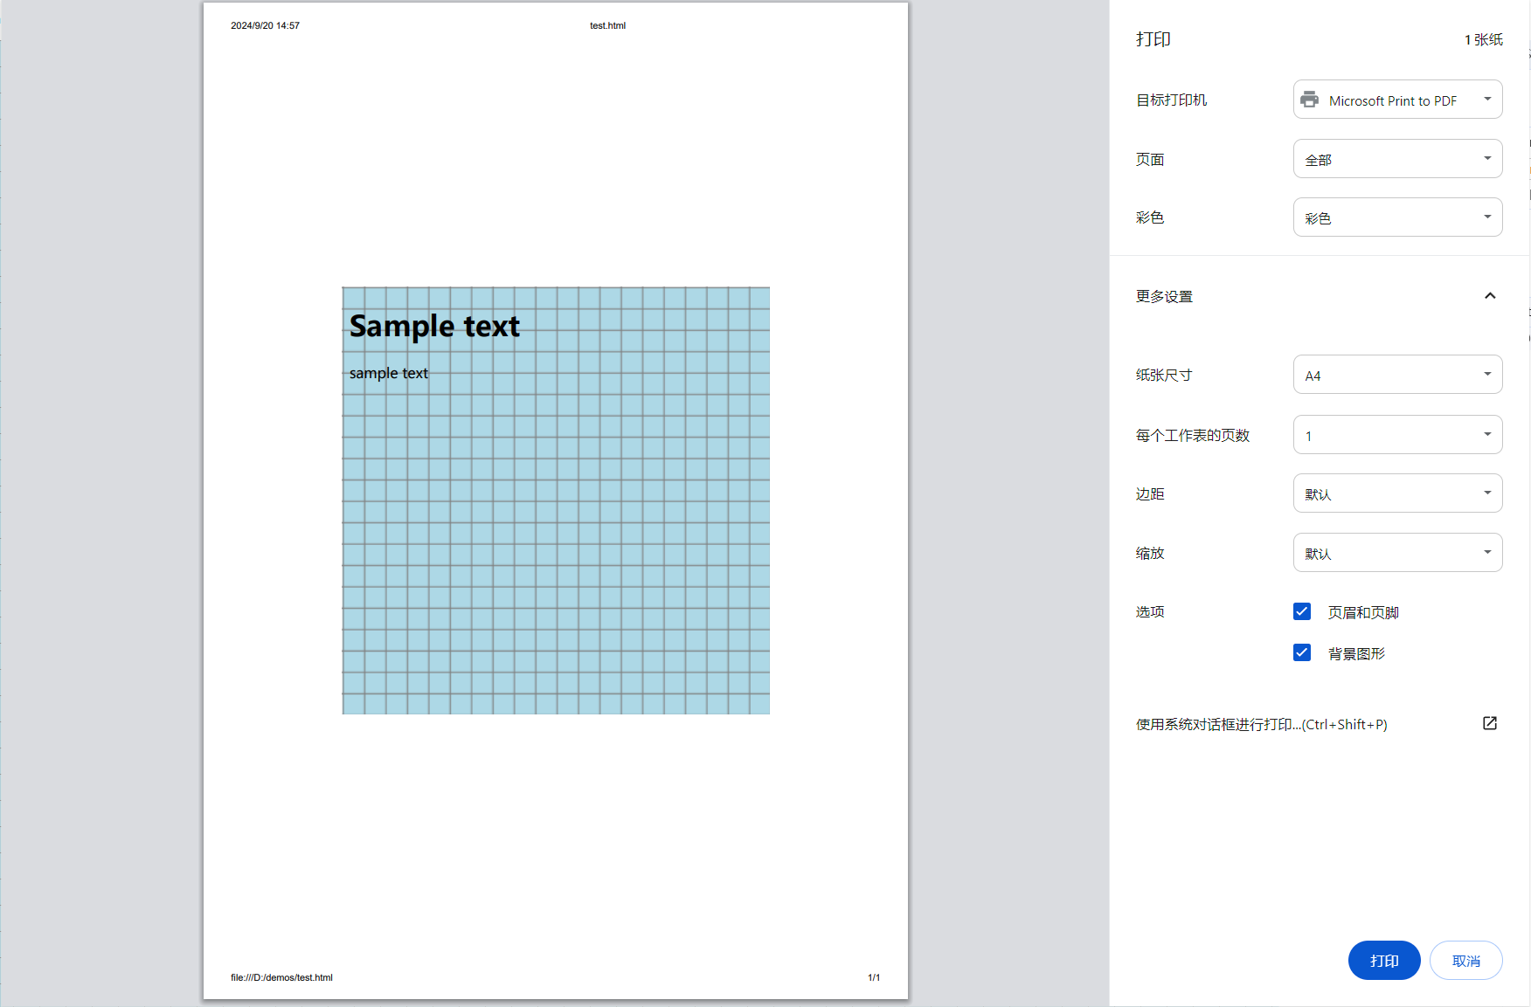Image resolution: width=1531 pixels, height=1007 pixels.
Task: Click the '1 张纸' sheet count text
Action: click(x=1484, y=39)
